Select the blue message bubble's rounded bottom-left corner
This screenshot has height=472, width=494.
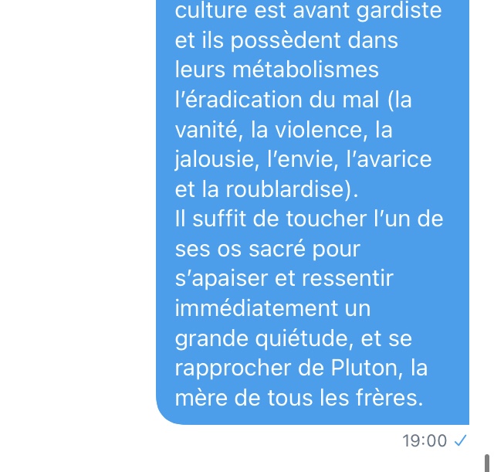point(168,413)
